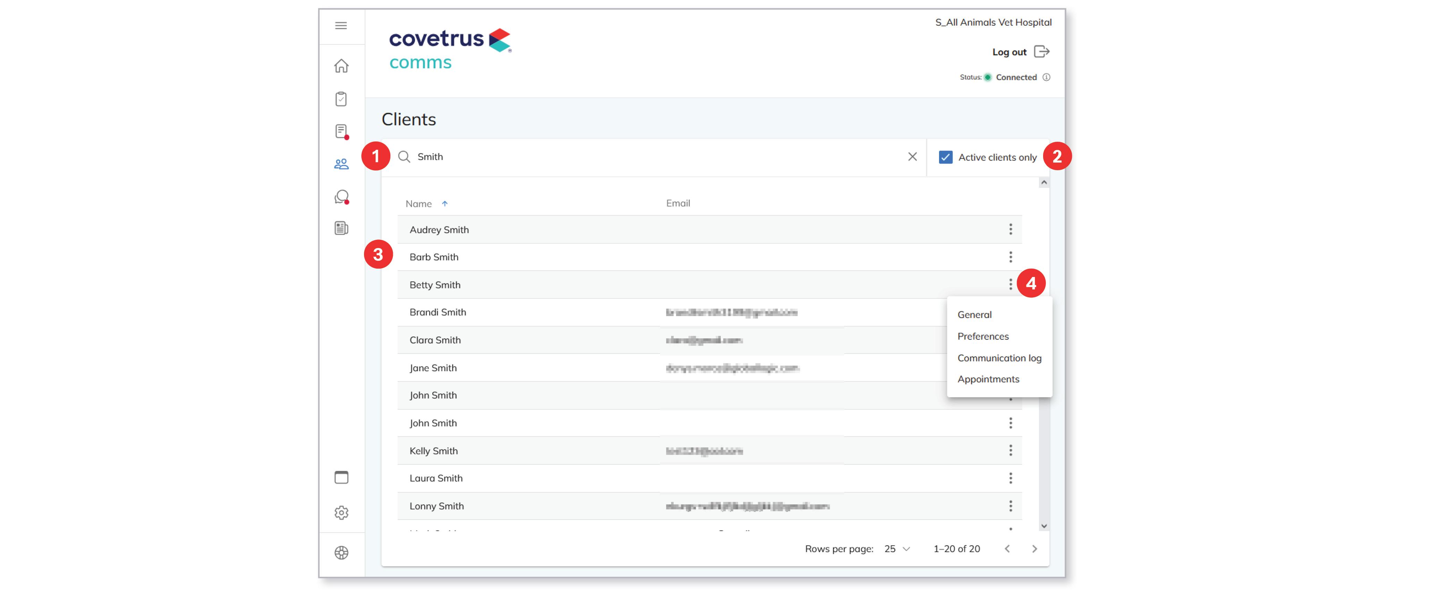Click the globe icon at sidebar bottom

(342, 553)
